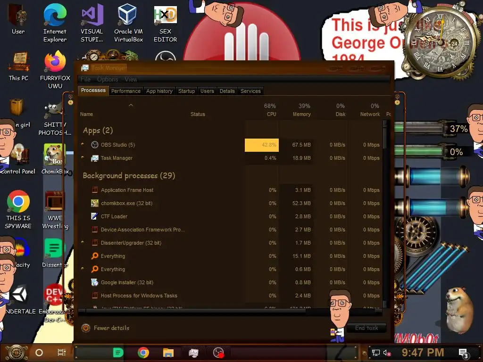Select chomikbox.exe (32 bit) process
This screenshot has width=483, height=362.
230,203
